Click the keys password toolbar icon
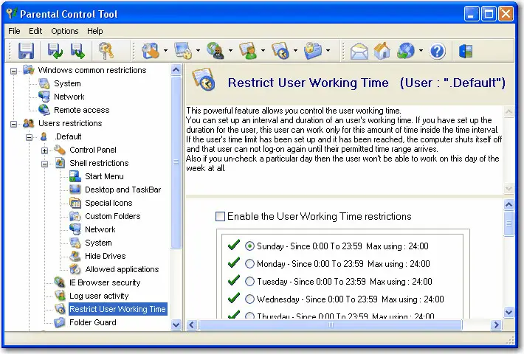Viewport: 524px width, 354px height. click(x=106, y=51)
